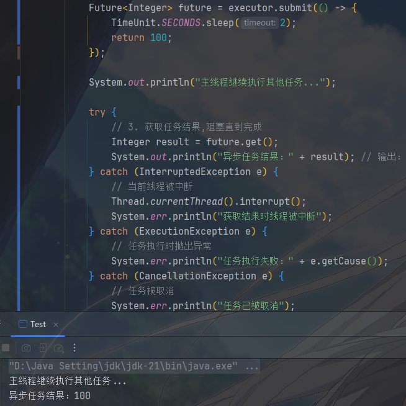
Task: Click the grey gutter marker beside closing brace
Action: coord(19,53)
